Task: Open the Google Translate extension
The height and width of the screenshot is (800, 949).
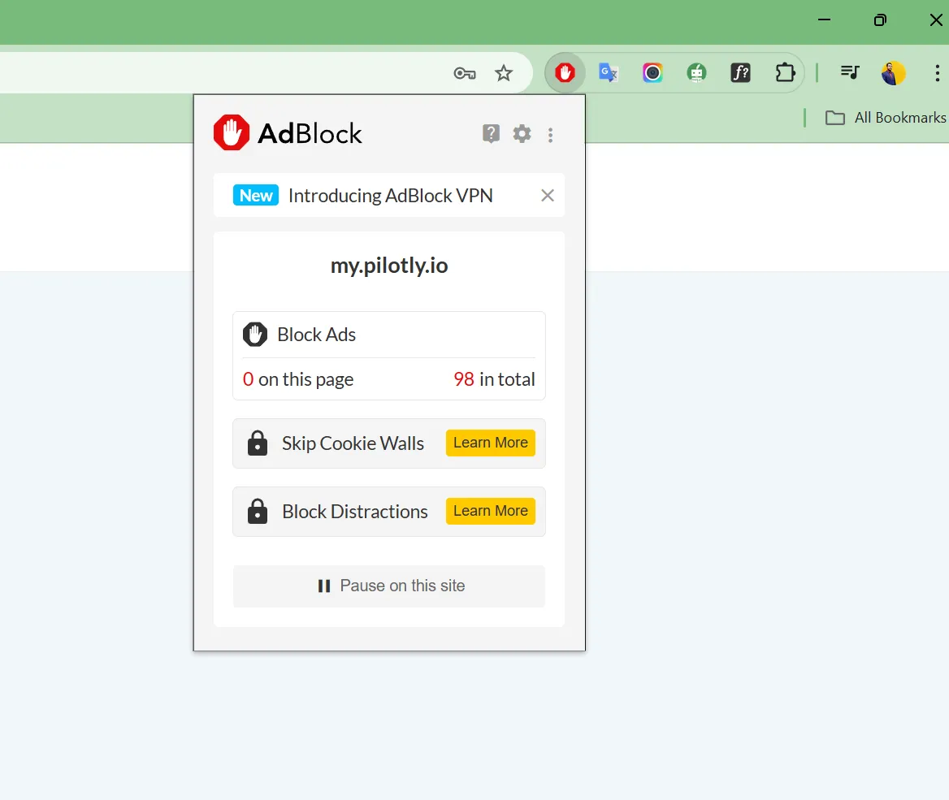Action: pyautogui.click(x=609, y=73)
